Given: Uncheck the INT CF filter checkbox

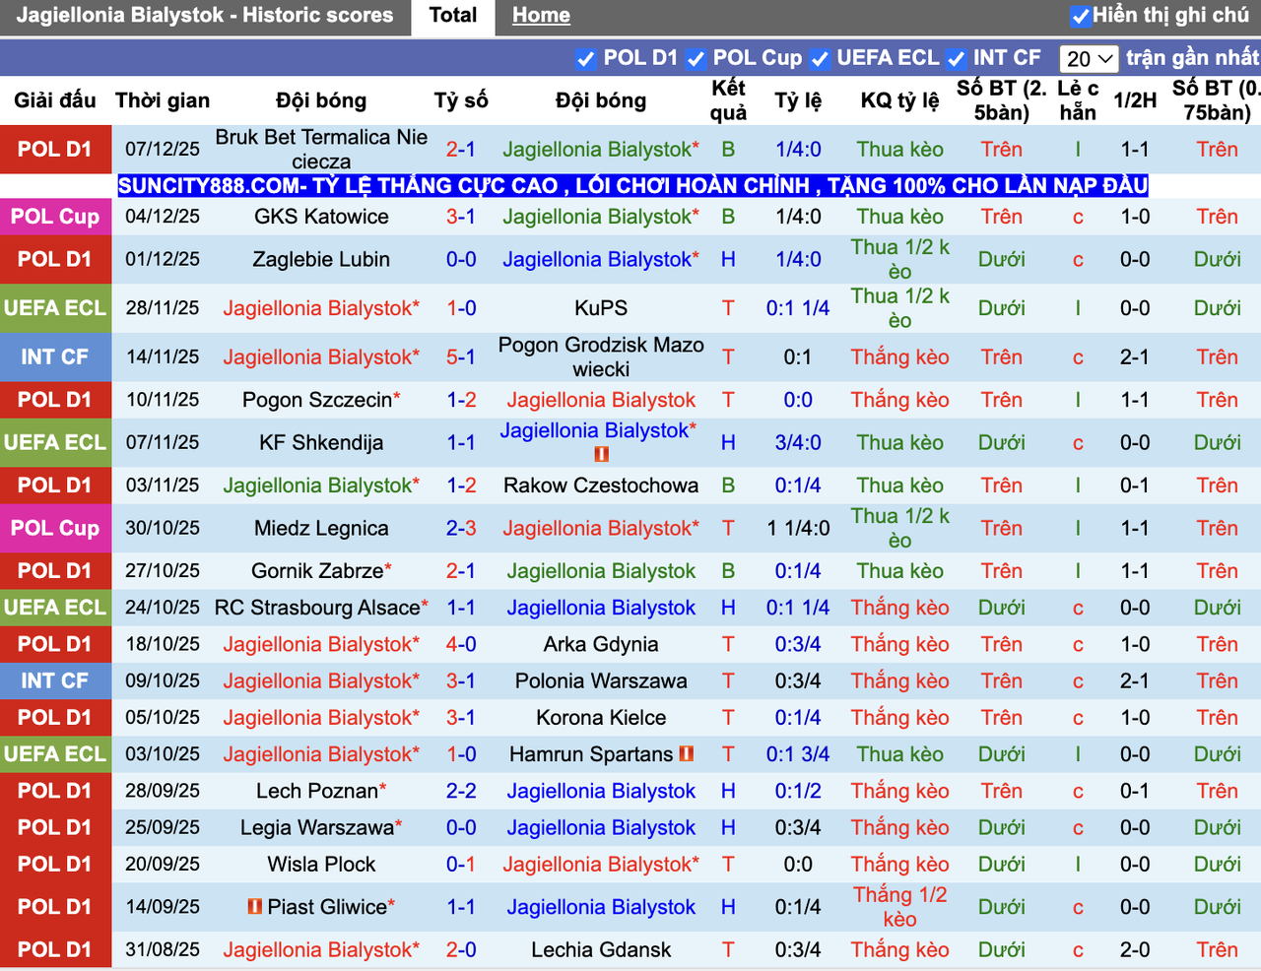Looking at the screenshot, I should [x=957, y=59].
